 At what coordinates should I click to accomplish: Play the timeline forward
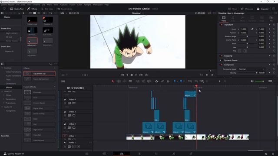[136, 75]
